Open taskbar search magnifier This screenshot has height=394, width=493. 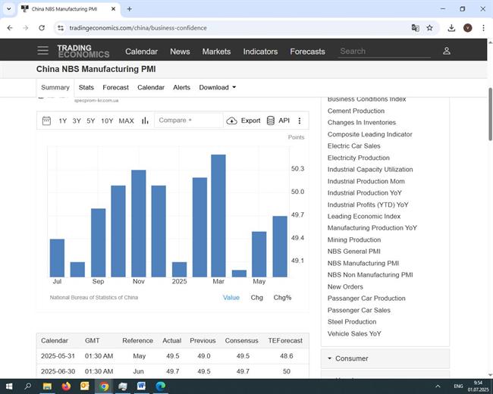pyautogui.click(x=27, y=386)
